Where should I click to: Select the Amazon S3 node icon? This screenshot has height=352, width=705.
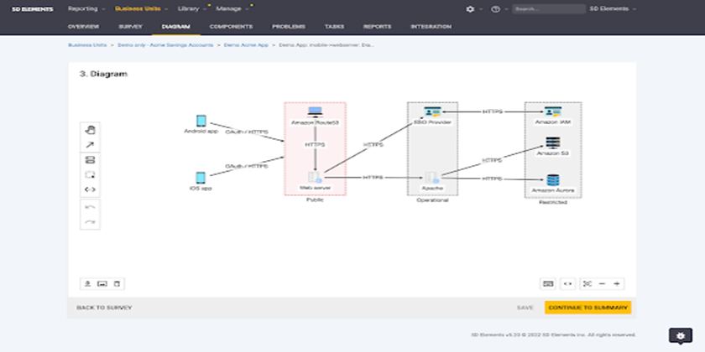pos(552,143)
